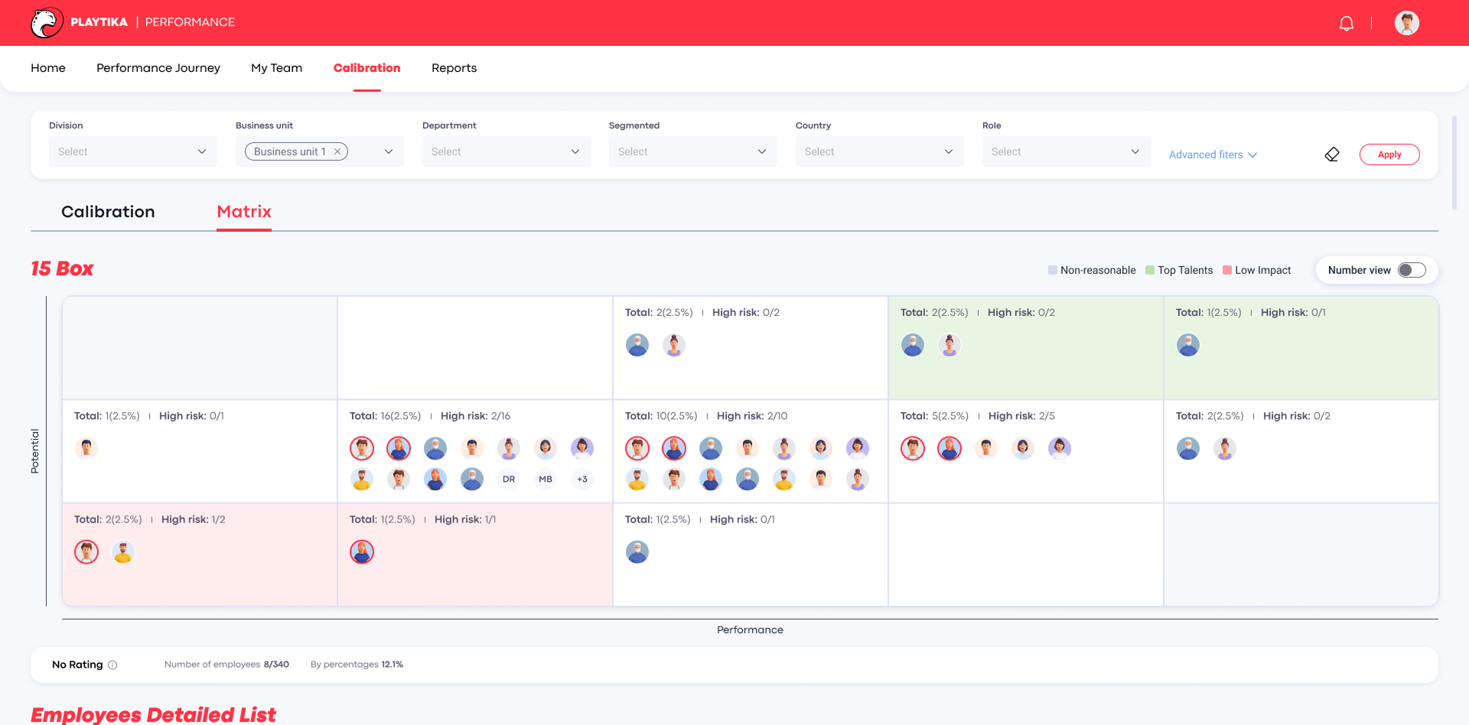The width and height of the screenshot is (1469, 725).
Task: Toggle the Number view switch
Action: (x=1412, y=270)
